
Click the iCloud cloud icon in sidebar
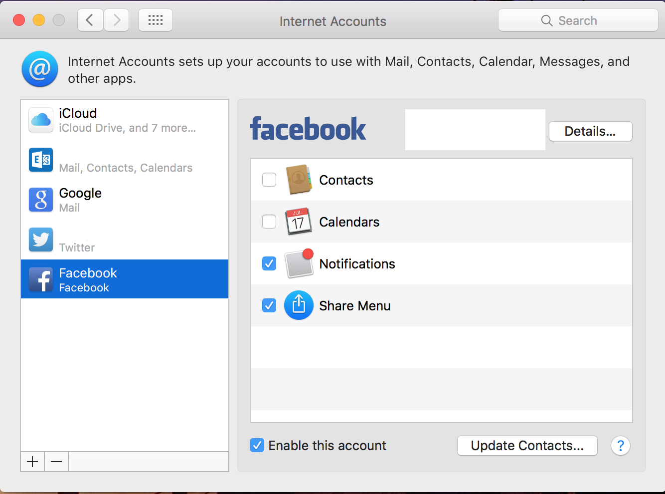(x=41, y=120)
